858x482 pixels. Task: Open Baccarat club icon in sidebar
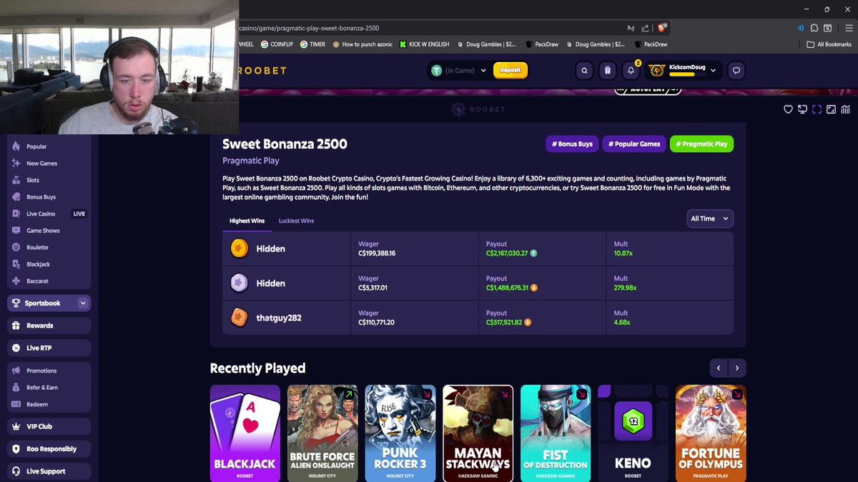coord(16,281)
